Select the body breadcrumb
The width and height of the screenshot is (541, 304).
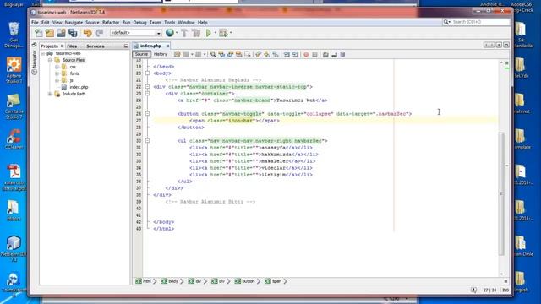point(170,281)
